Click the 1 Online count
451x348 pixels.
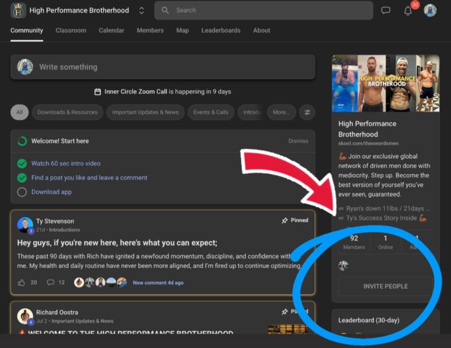pos(385,242)
